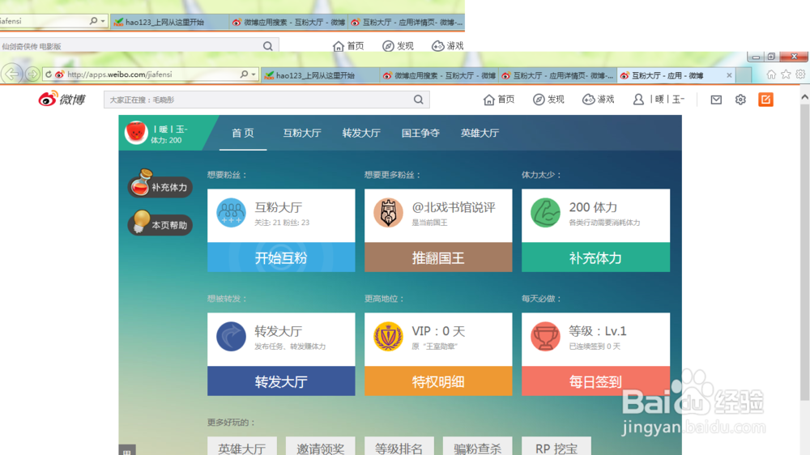810x455 pixels.
Task: Click the 互粉大厅 blue people icon
Action: pyautogui.click(x=231, y=212)
